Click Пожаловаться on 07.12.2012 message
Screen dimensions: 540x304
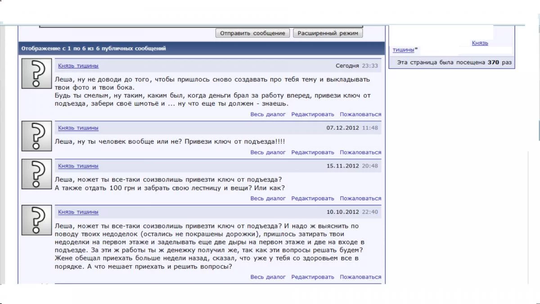coord(360,152)
